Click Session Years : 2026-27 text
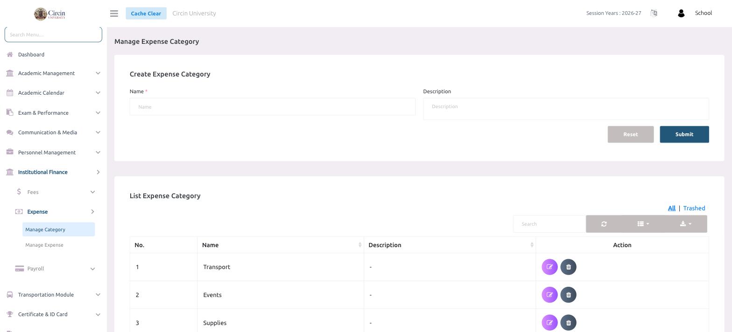This screenshot has height=332, width=732. pyautogui.click(x=613, y=13)
